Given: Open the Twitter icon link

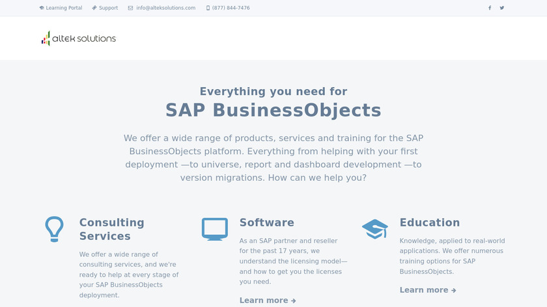Looking at the screenshot, I should pos(502,8).
